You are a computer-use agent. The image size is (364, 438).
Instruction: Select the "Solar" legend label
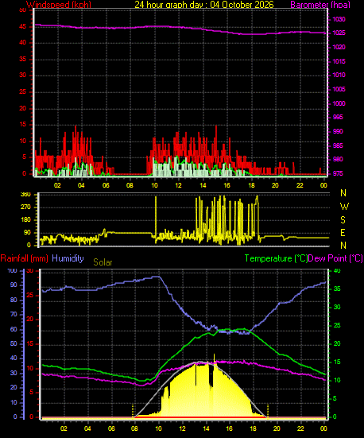pyautogui.click(x=103, y=262)
